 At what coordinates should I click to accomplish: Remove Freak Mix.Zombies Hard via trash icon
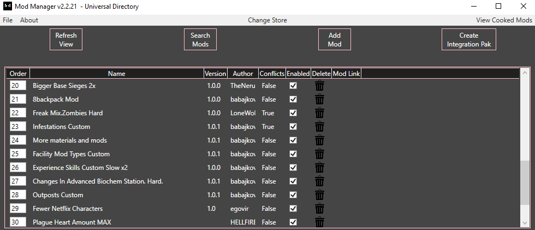tap(320, 113)
